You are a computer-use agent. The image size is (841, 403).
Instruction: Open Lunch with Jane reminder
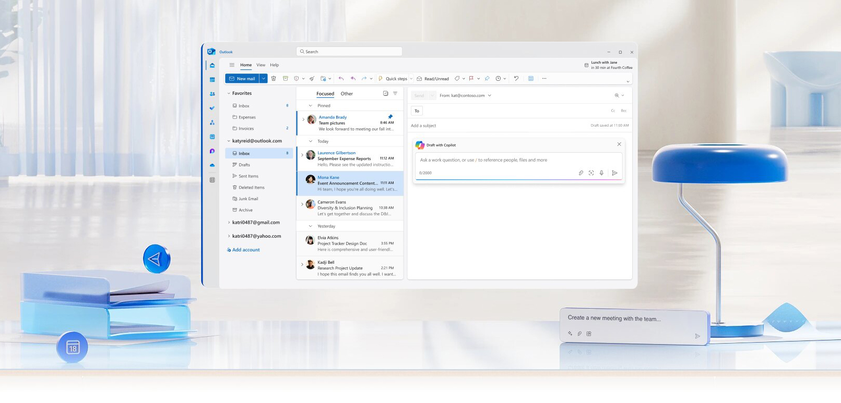608,65
